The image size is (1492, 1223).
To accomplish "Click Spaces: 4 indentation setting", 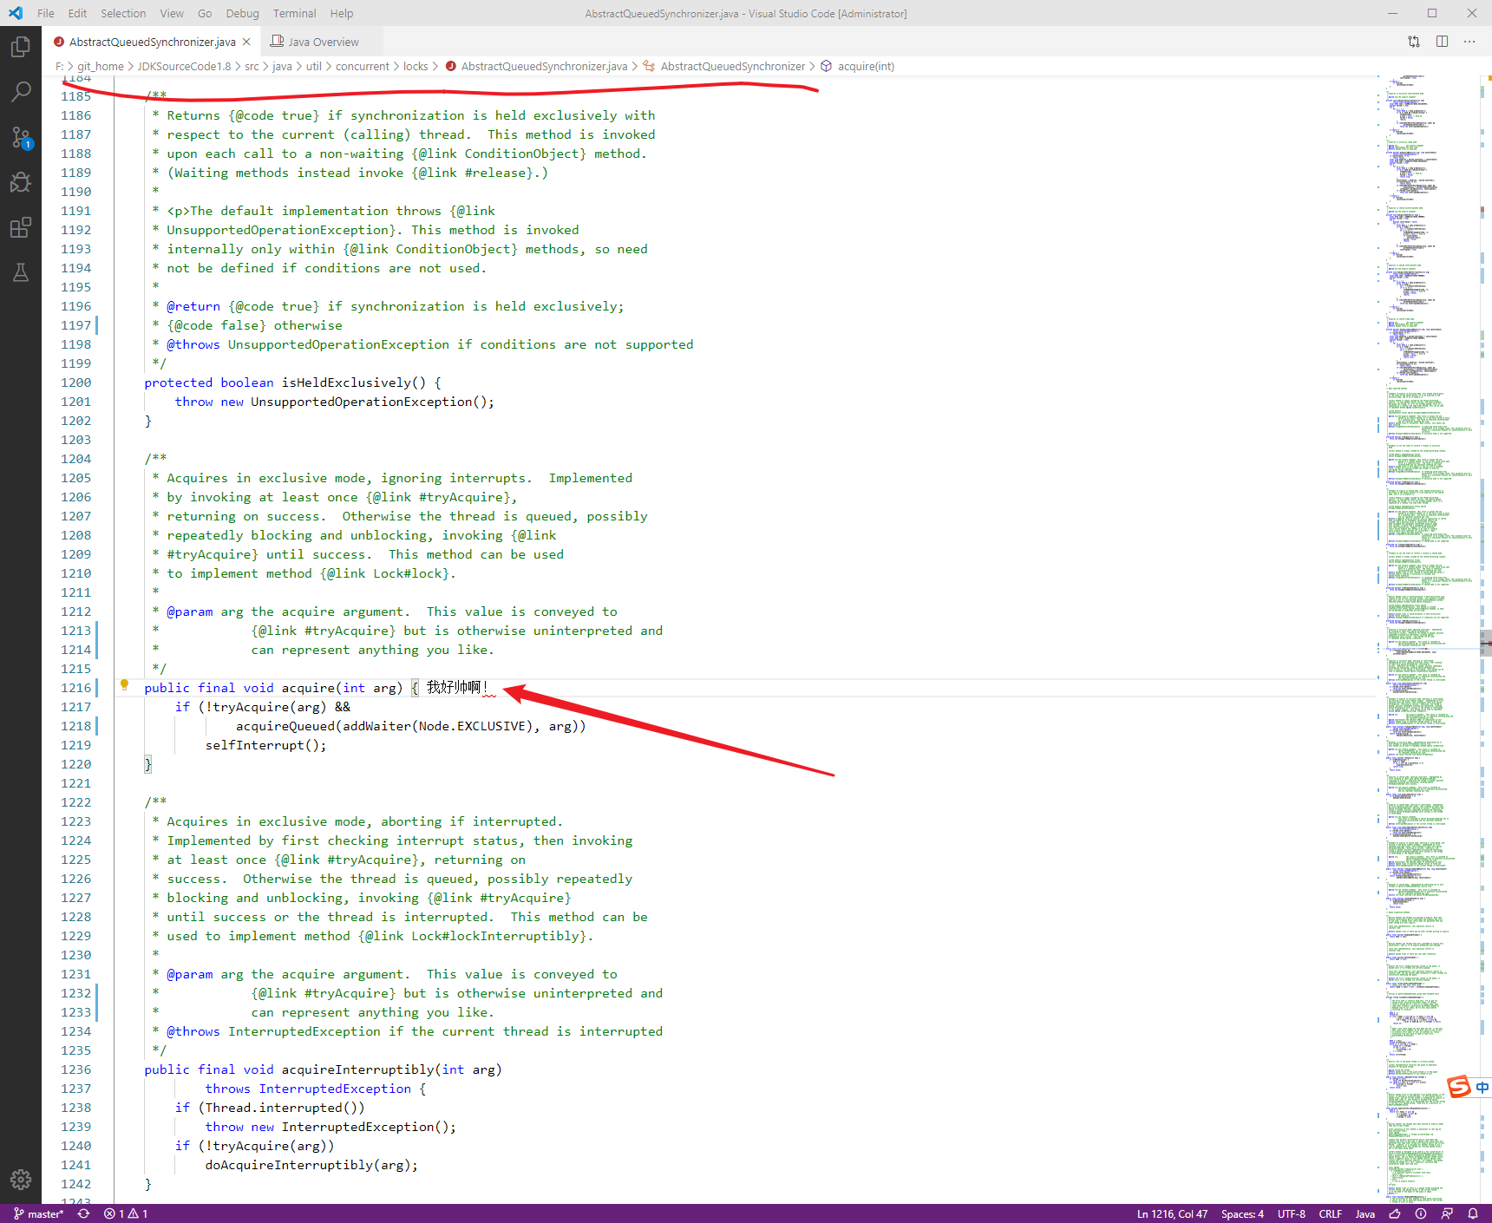I will pyautogui.click(x=1242, y=1213).
